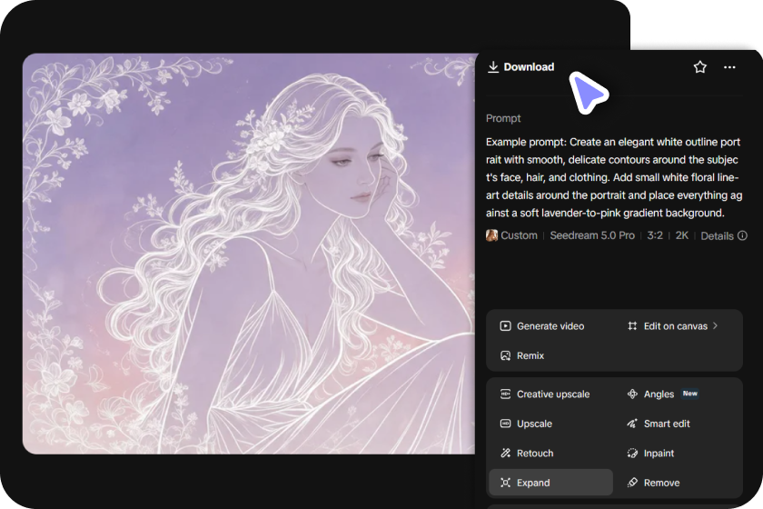The image size is (763, 509).
Task: Expand the Edit on canvas chevron
Action: [715, 326]
